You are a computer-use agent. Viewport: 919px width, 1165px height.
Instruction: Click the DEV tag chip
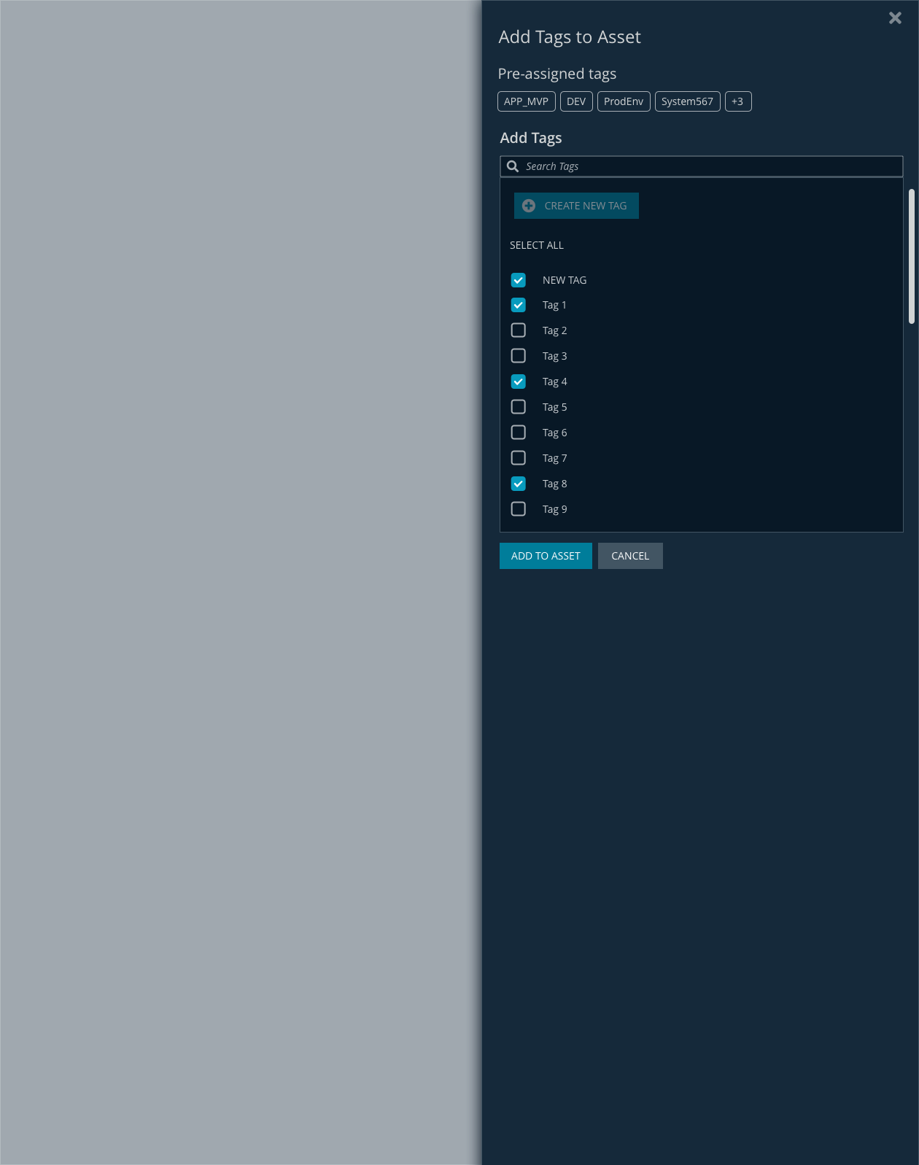point(575,101)
